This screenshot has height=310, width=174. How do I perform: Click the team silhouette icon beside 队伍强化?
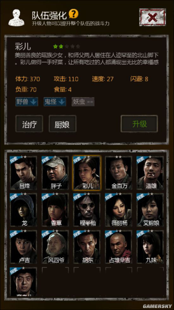16,18
